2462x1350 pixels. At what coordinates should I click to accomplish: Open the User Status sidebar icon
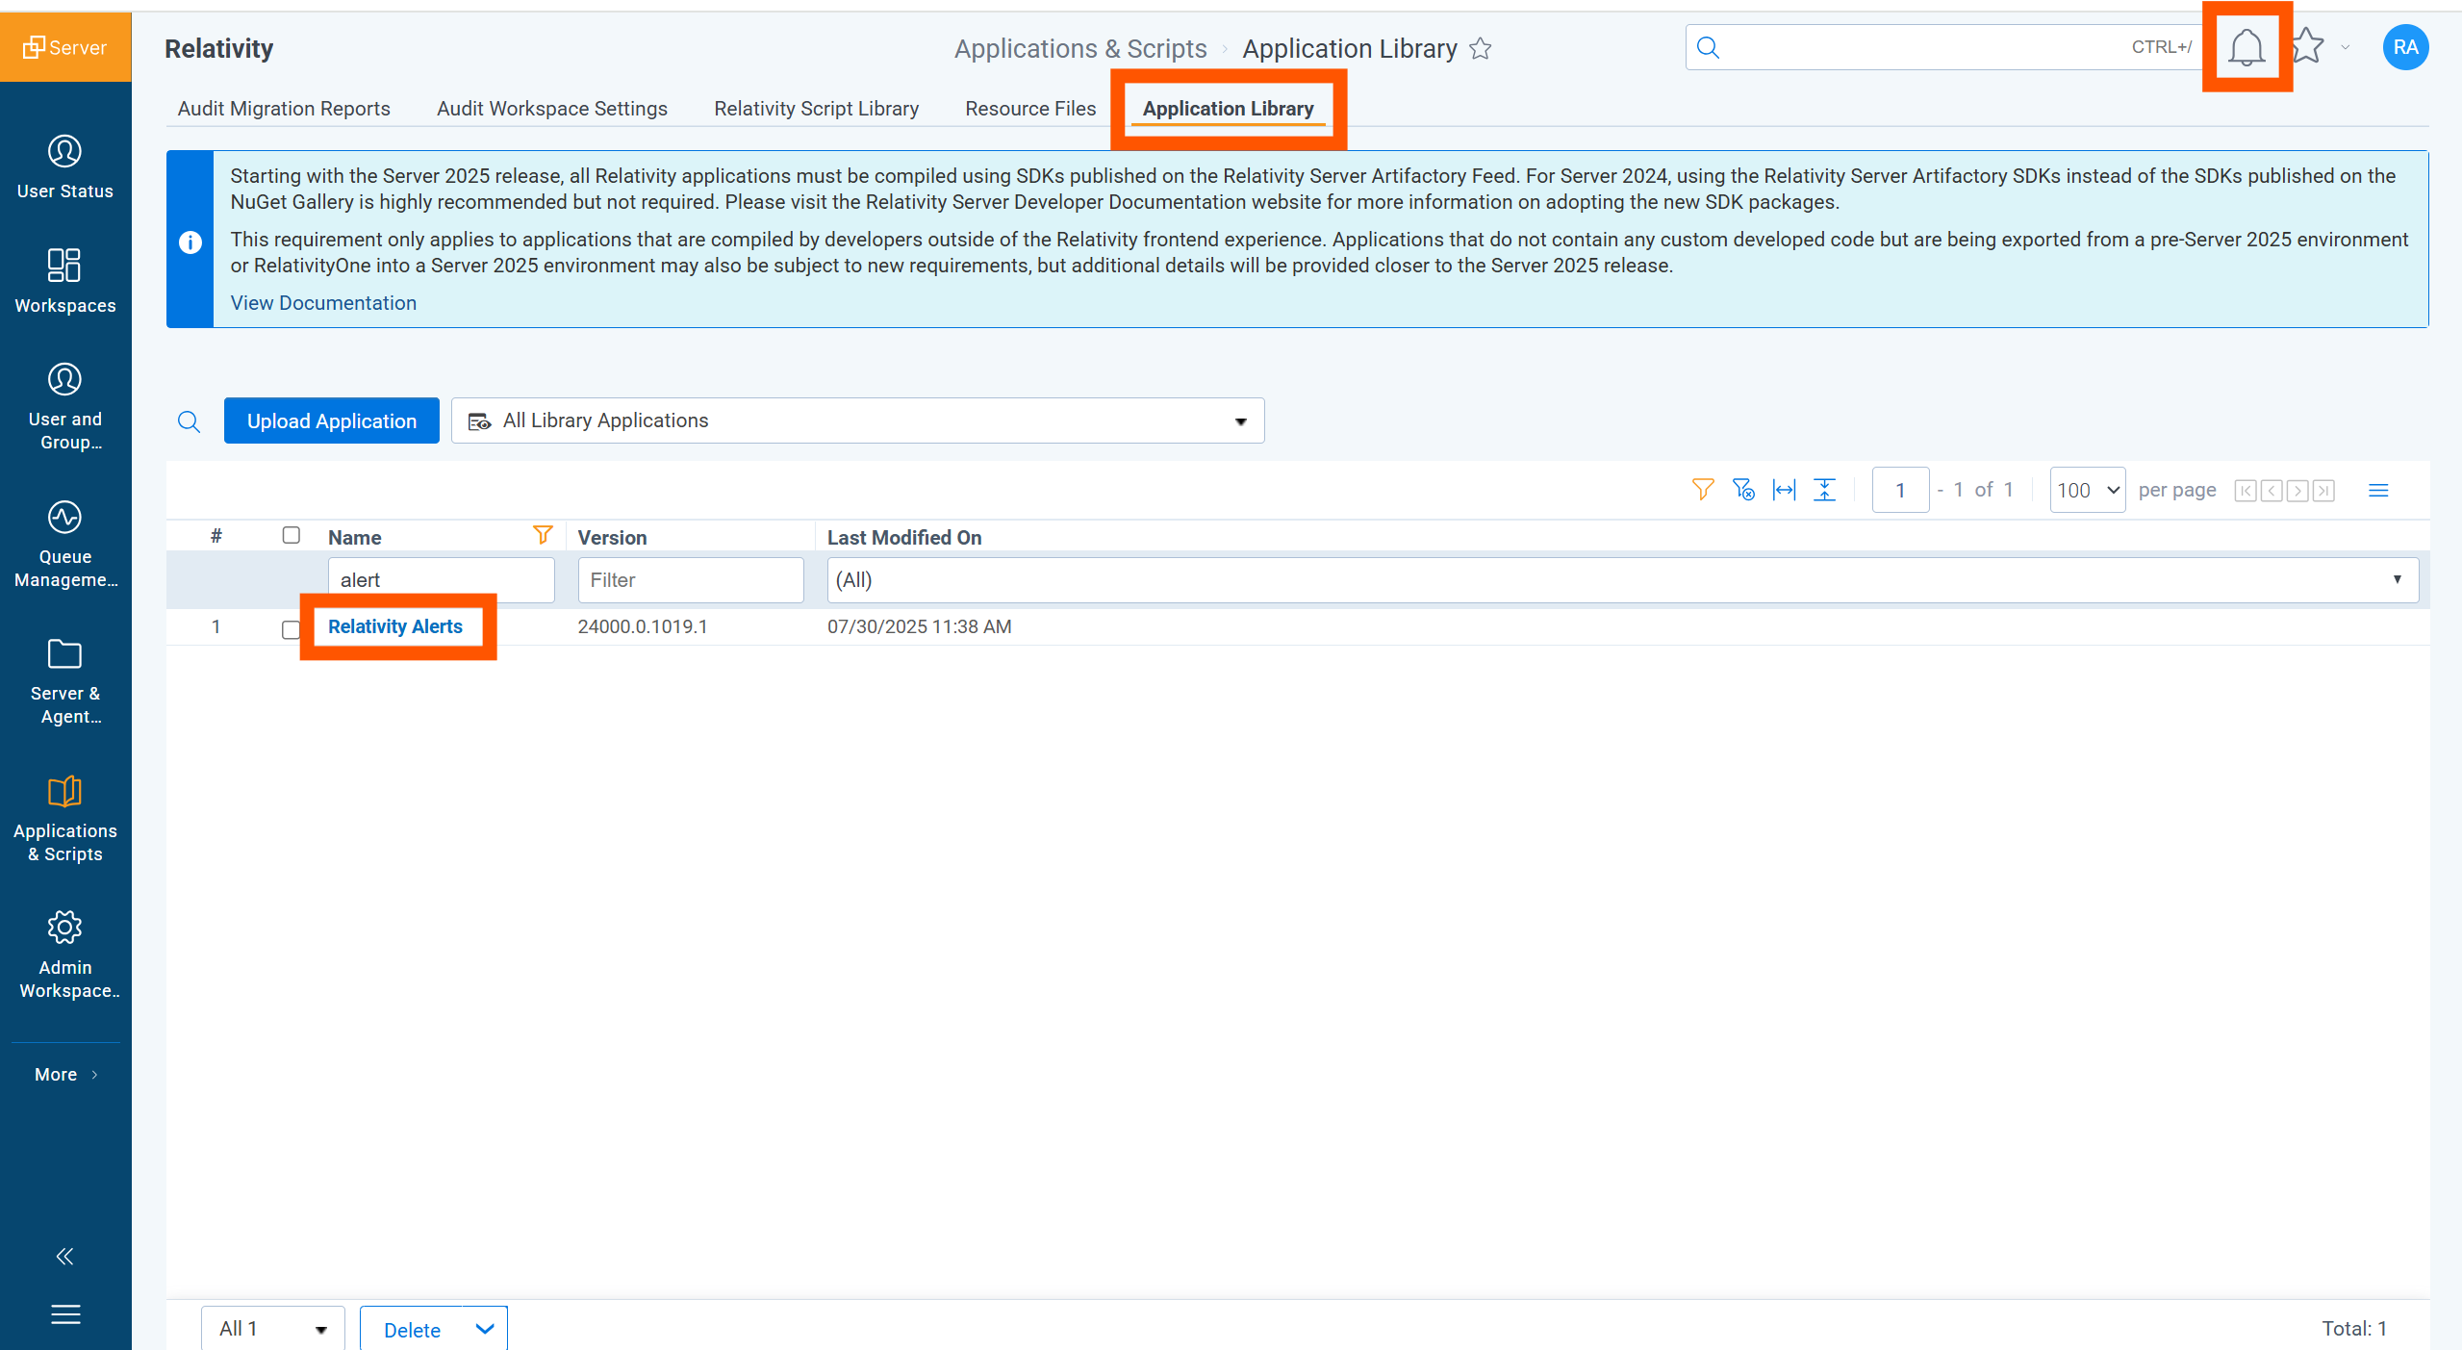tap(64, 151)
